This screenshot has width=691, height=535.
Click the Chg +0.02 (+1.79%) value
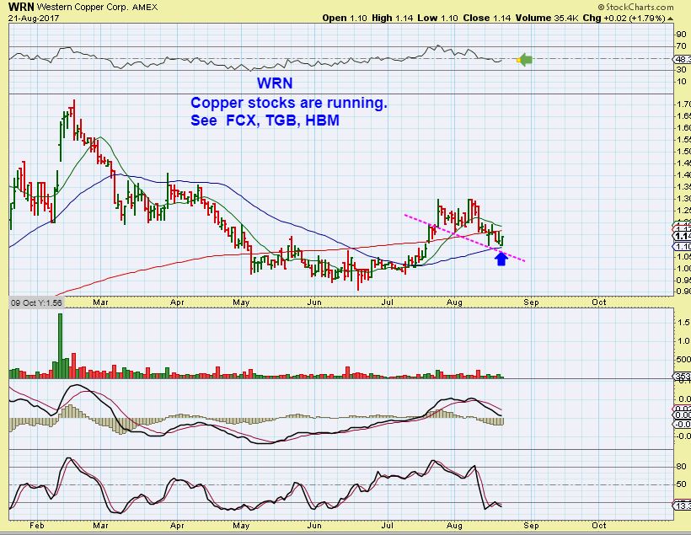pyautogui.click(x=624, y=18)
